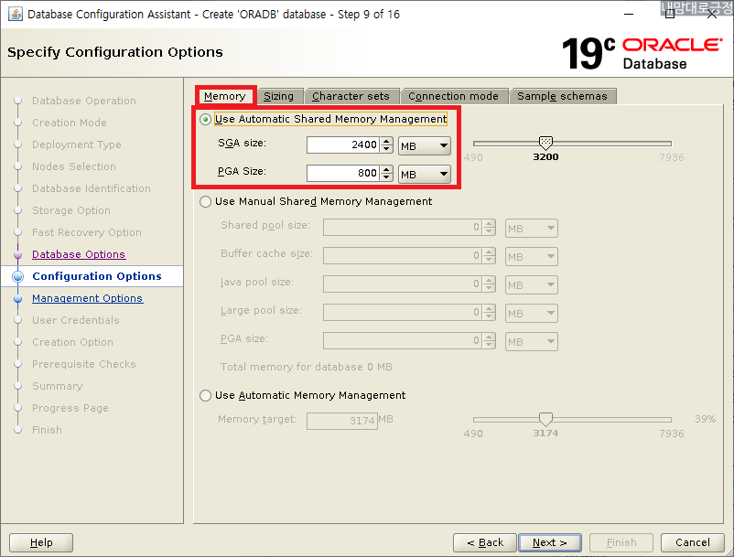
Task: Click the User Credentials step
Action: tap(76, 320)
